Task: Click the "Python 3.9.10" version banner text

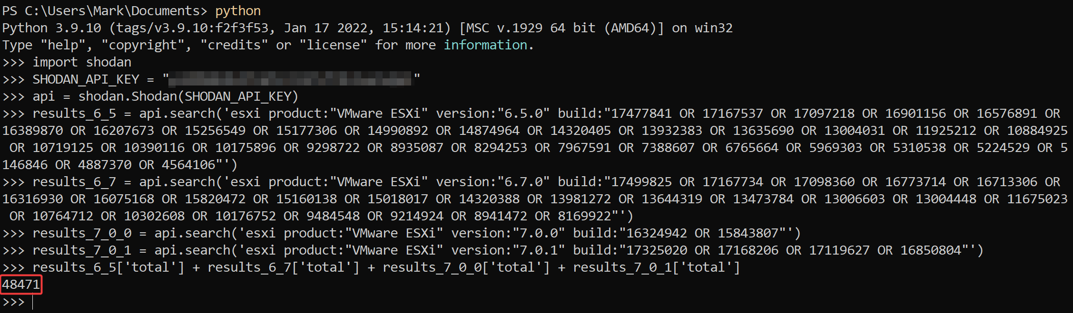Action: (x=51, y=28)
